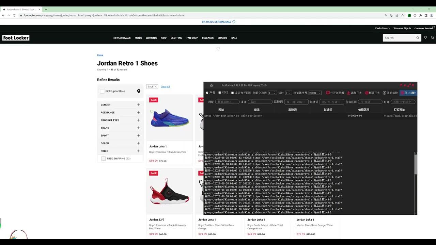Click 停止监控 to stop monitoring
This screenshot has height=245, width=436.
click(408, 93)
